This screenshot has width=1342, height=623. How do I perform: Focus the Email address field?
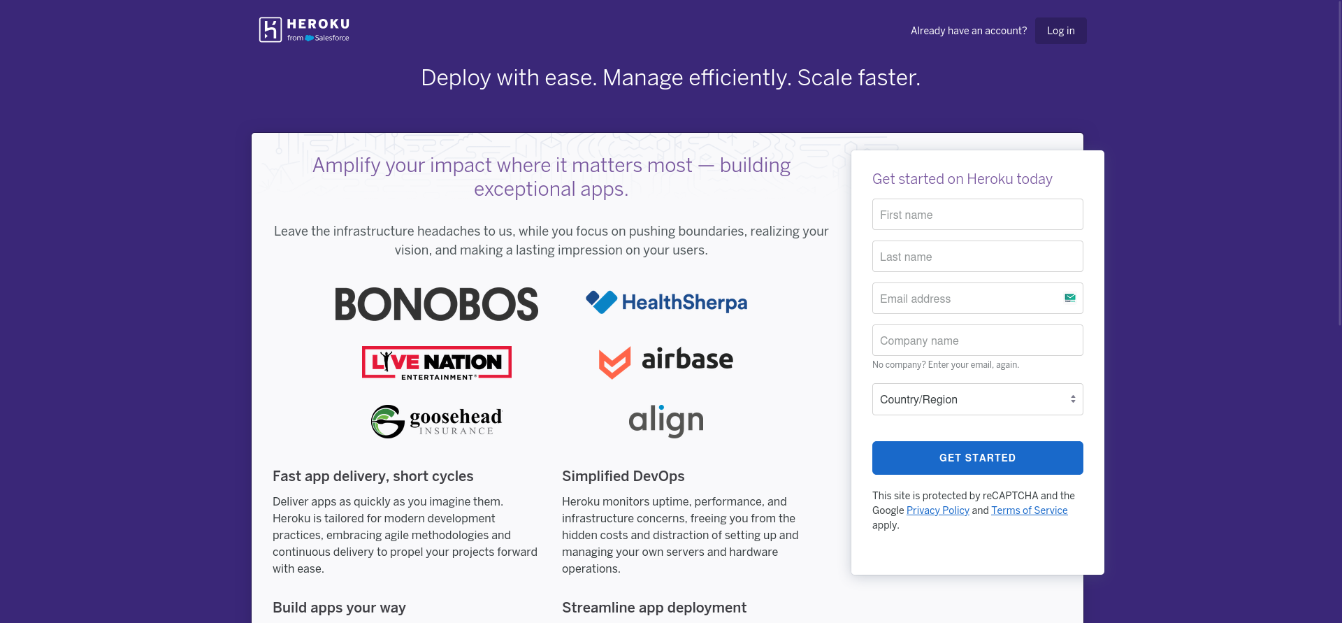tap(977, 299)
